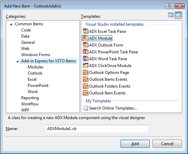Select the Common Items root category

[x=29, y=24]
